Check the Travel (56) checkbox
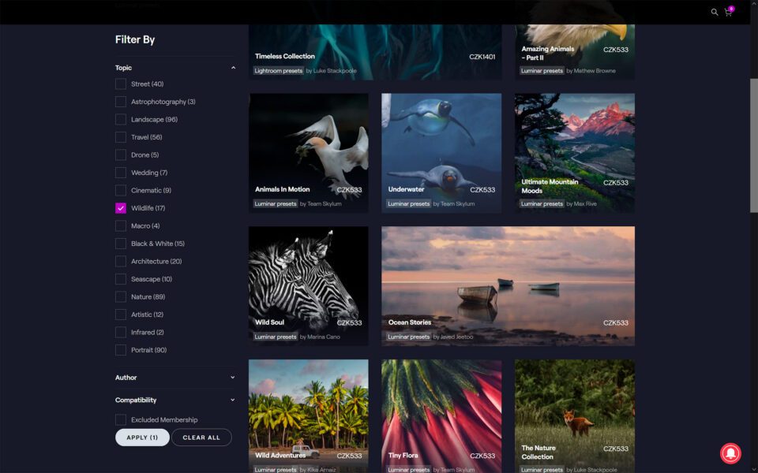Image resolution: width=758 pixels, height=473 pixels. point(121,137)
